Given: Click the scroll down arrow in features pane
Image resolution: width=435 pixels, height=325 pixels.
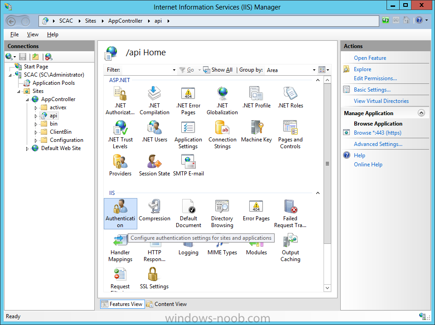Looking at the screenshot, I should [327, 288].
